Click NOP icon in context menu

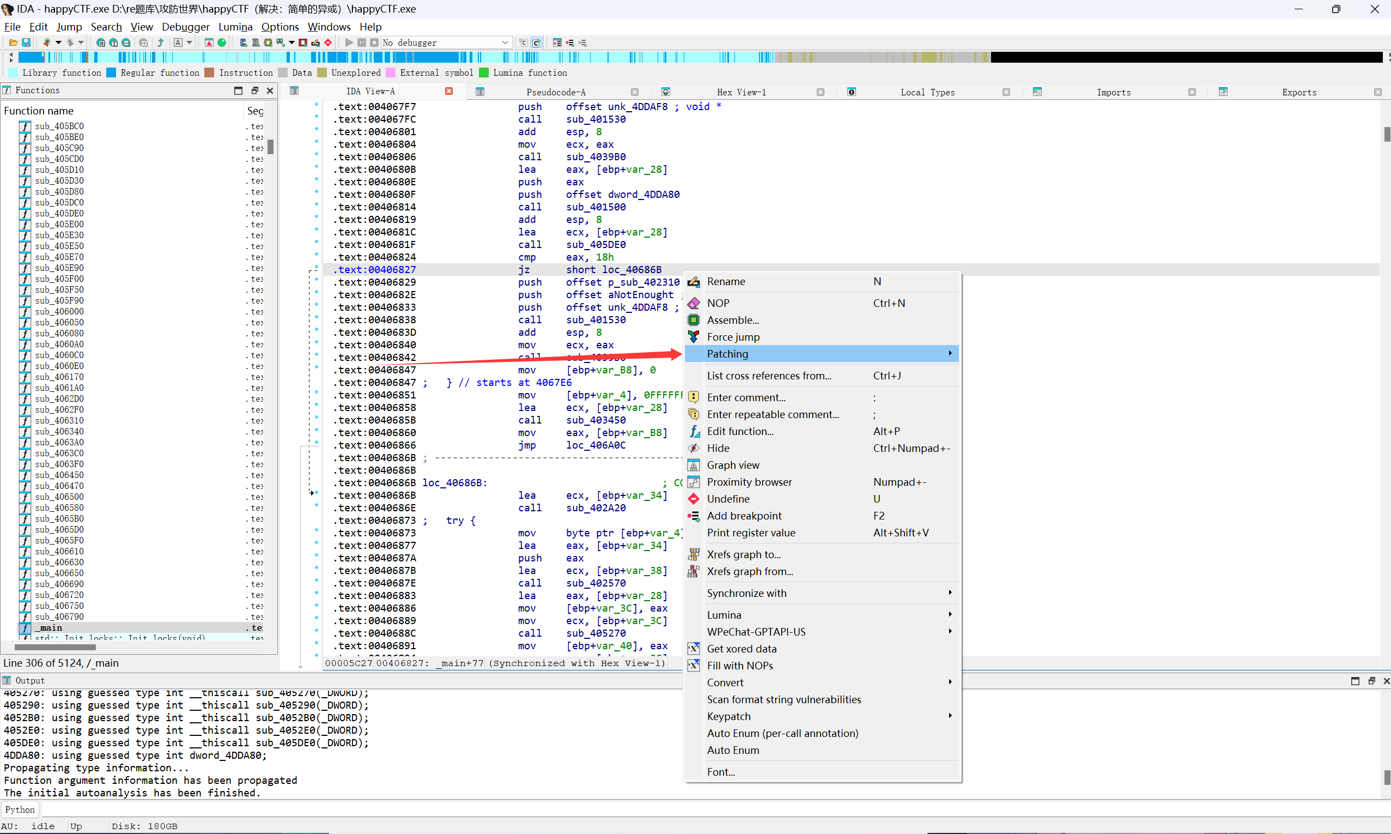click(694, 304)
